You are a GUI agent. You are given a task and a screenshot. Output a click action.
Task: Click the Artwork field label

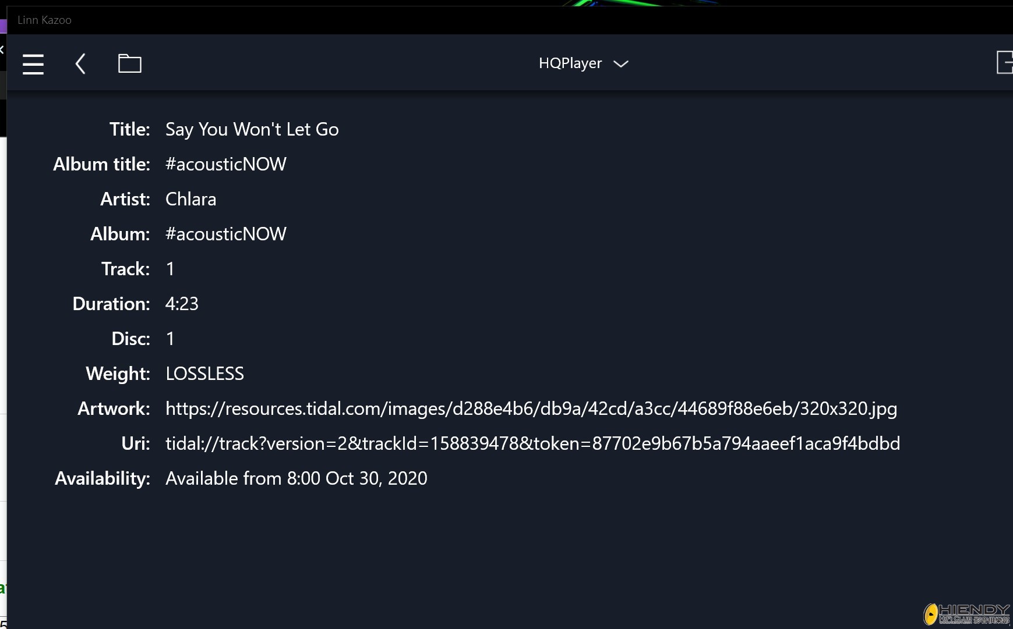[114, 408]
